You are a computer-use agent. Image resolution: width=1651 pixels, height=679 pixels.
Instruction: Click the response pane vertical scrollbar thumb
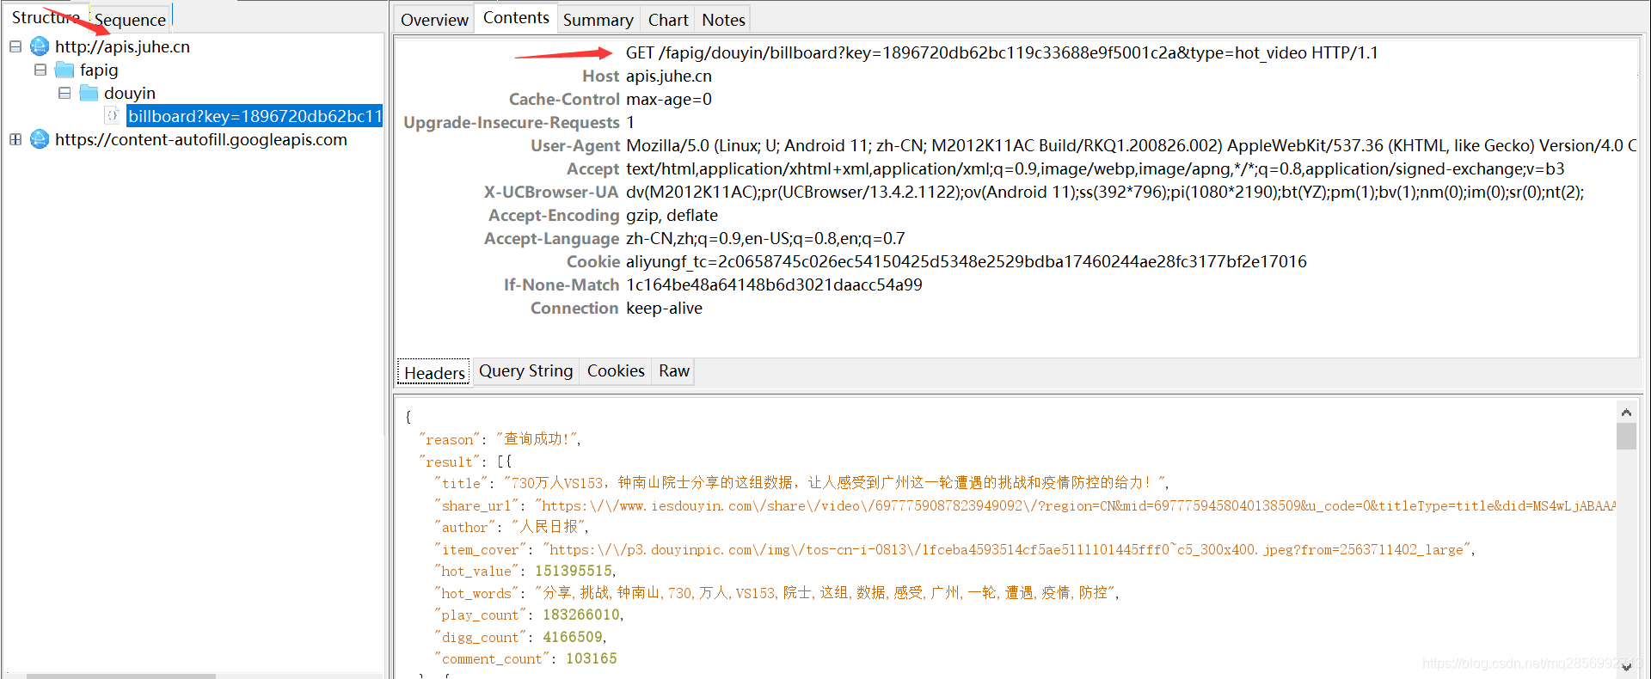(1626, 436)
